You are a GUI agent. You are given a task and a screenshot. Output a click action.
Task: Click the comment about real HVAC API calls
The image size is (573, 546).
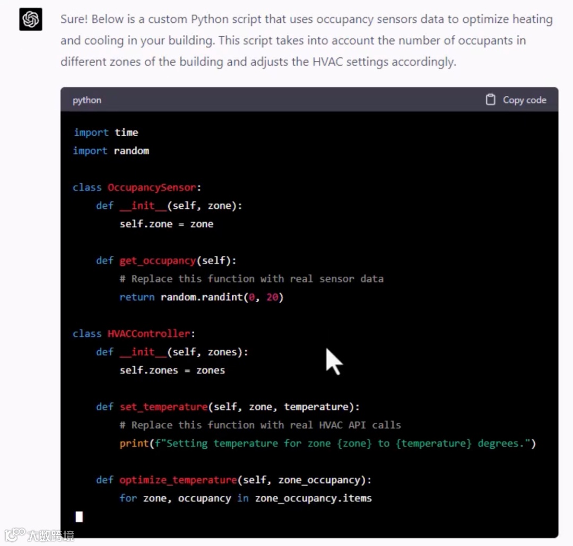tap(260, 425)
